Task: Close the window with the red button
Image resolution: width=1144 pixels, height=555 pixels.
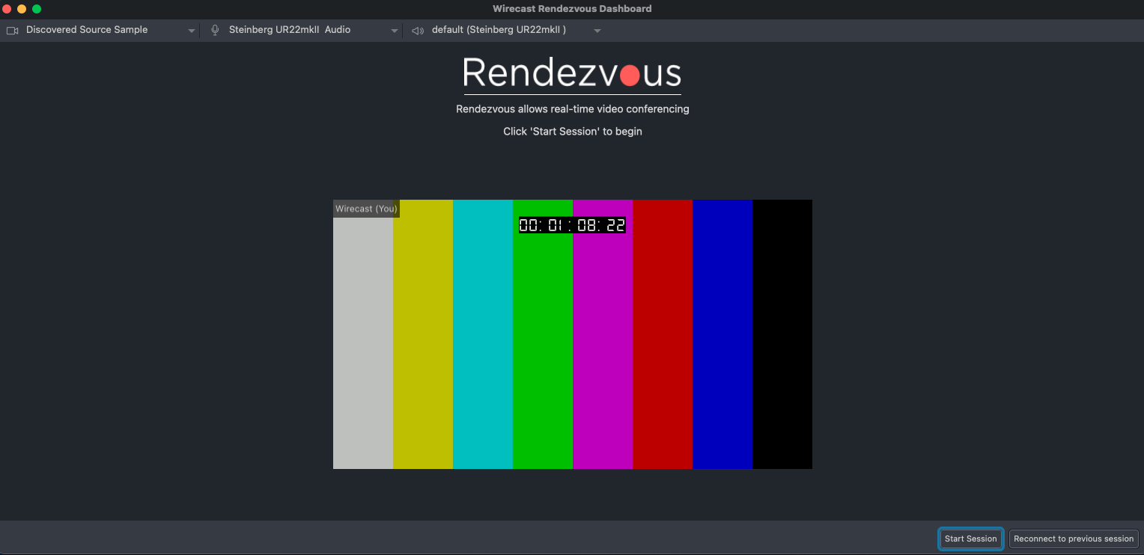Action: pos(7,9)
